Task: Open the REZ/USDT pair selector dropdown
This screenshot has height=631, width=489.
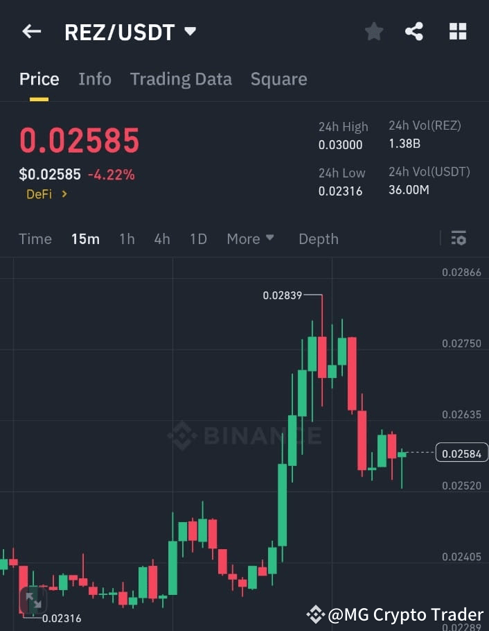Action: coord(188,31)
